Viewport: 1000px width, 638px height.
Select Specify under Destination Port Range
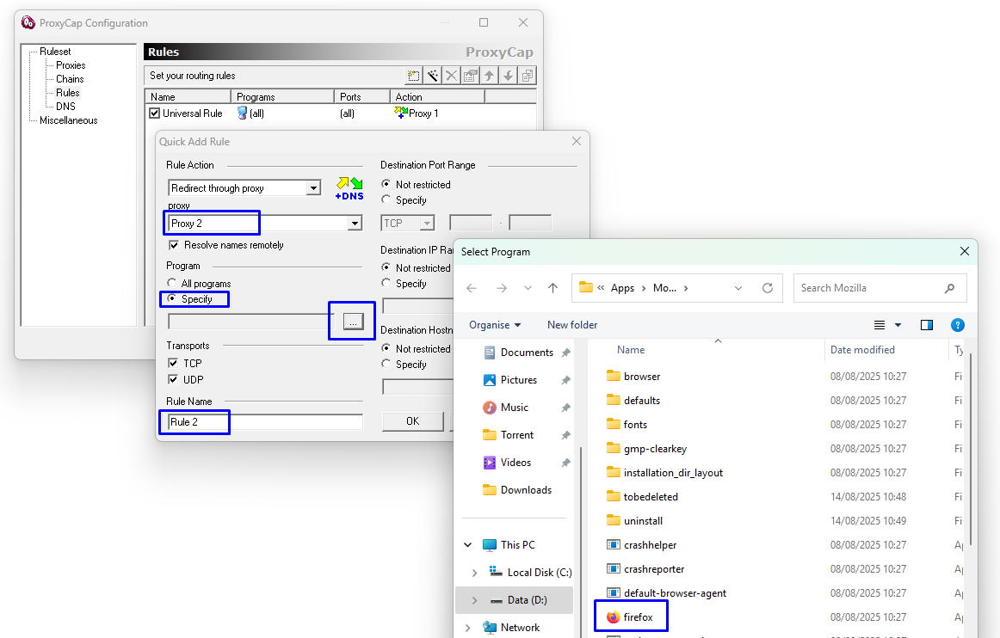(x=386, y=199)
